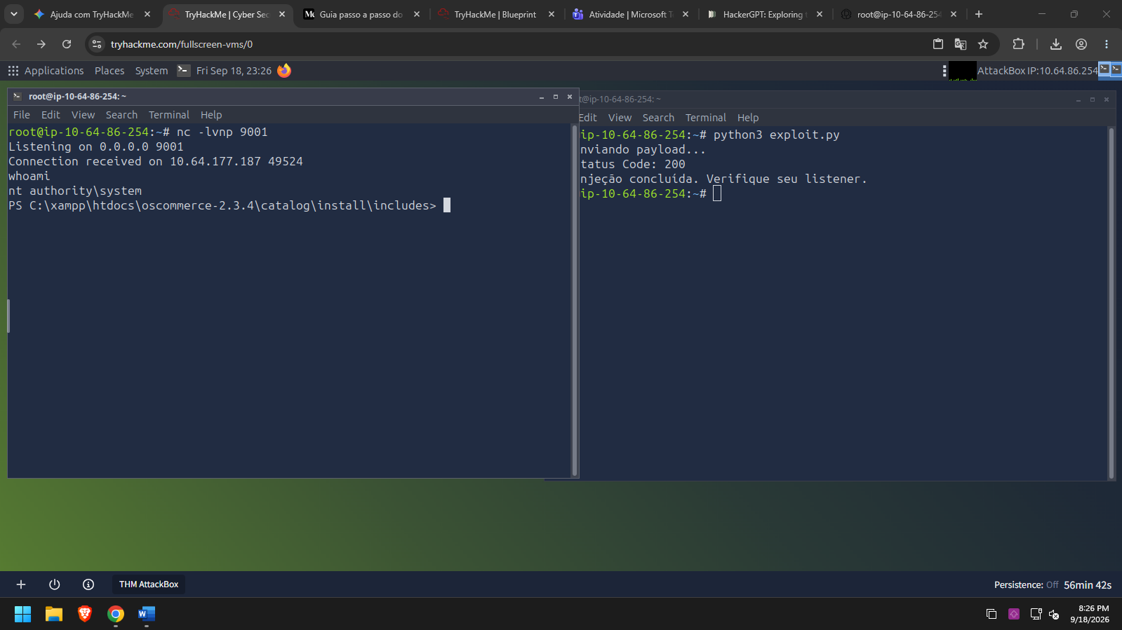Open Brave browser from taskbar
The width and height of the screenshot is (1122, 630).
coord(85,614)
